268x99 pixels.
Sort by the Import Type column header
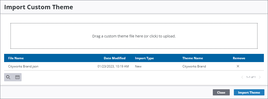145,58
